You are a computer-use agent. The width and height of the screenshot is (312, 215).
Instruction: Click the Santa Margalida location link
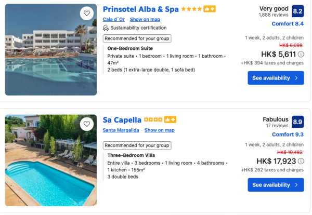121,130
